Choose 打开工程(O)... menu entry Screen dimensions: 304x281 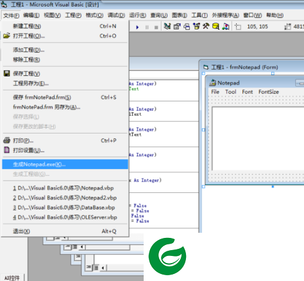pyautogui.click(x=65, y=36)
